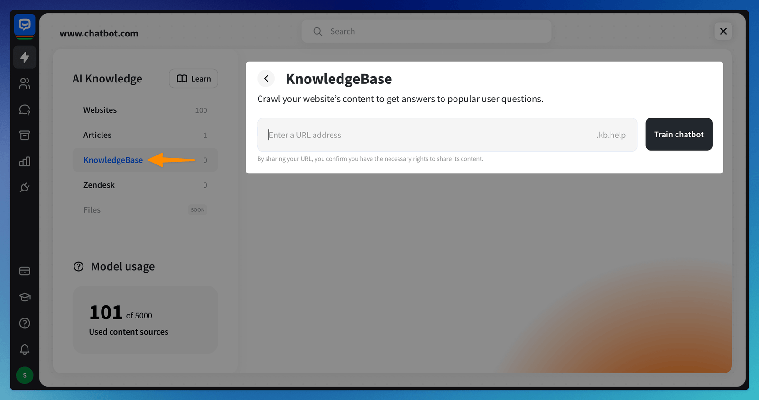Image resolution: width=759 pixels, height=400 pixels.
Task: Go back using the KnowledgeBase chevron
Action: tap(266, 79)
